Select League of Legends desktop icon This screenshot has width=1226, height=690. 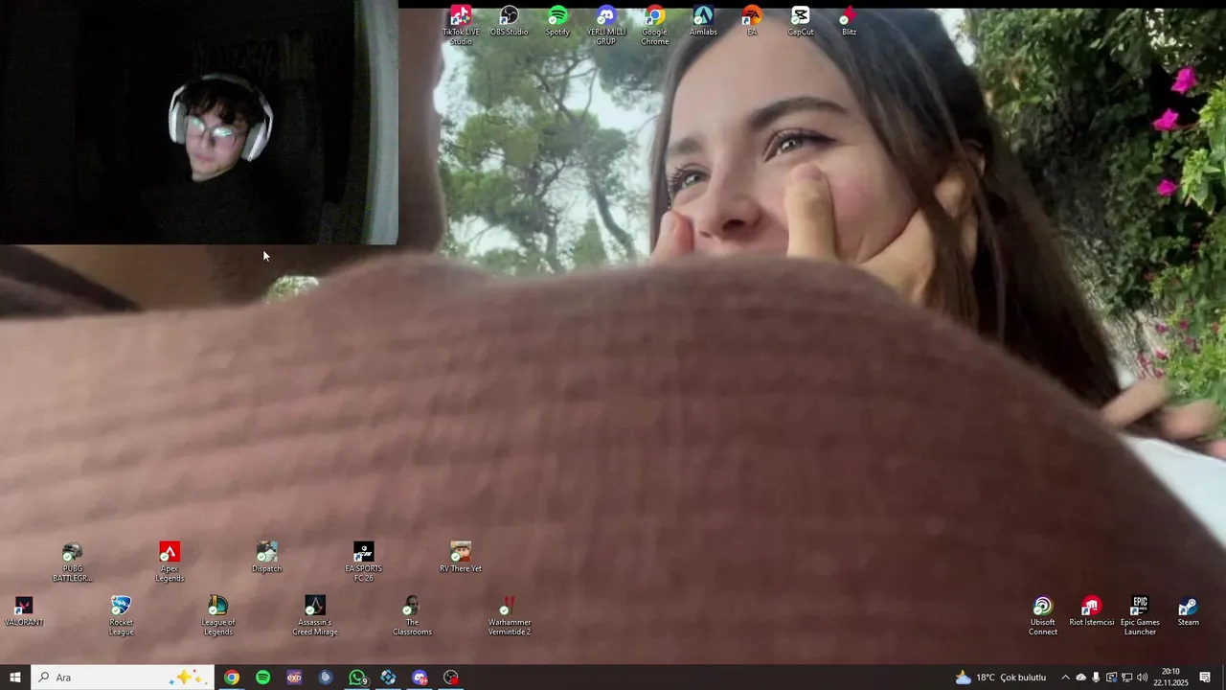point(218,616)
